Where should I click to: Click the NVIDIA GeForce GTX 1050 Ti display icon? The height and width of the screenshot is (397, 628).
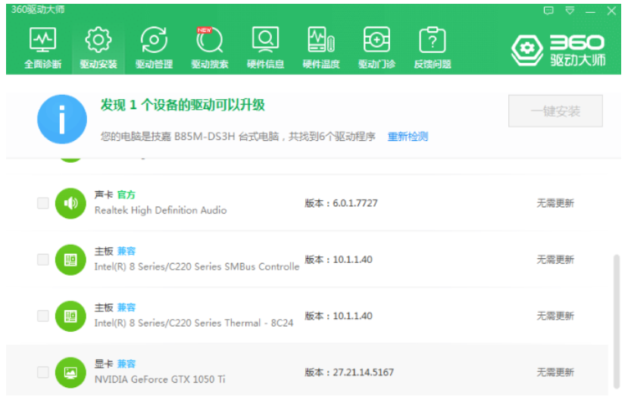coord(70,372)
